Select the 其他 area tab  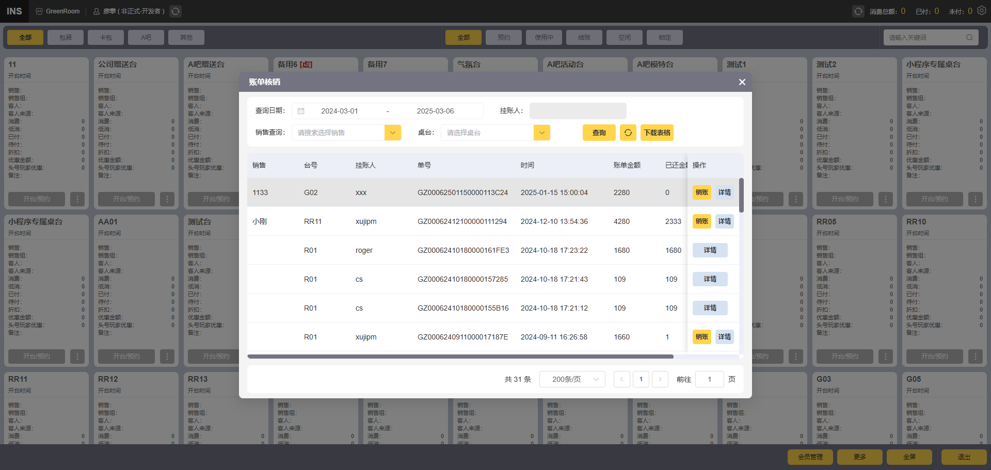(186, 37)
